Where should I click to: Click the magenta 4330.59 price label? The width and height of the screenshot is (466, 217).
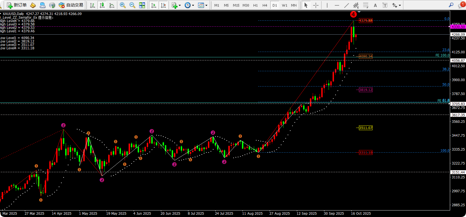[458, 27]
